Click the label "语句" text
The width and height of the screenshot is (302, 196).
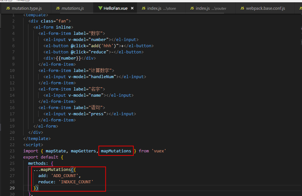point(96,108)
